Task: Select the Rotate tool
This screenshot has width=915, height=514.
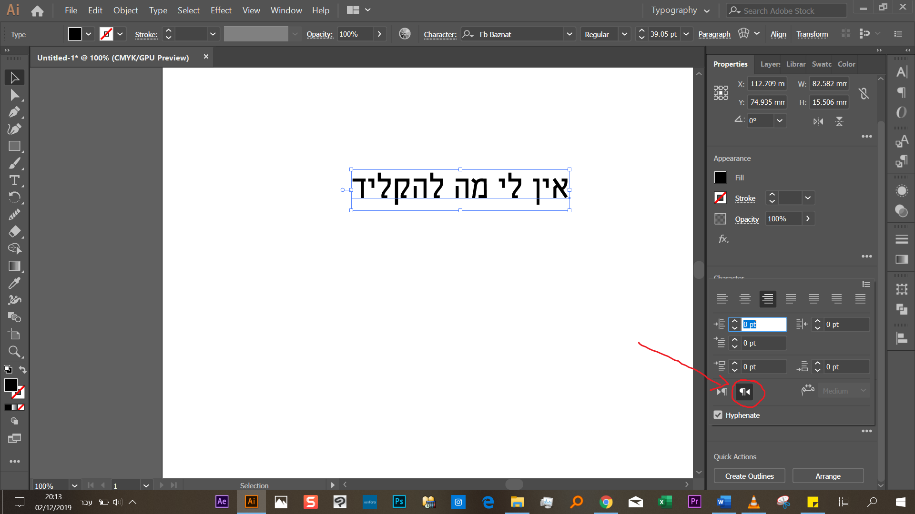Action: point(14,197)
